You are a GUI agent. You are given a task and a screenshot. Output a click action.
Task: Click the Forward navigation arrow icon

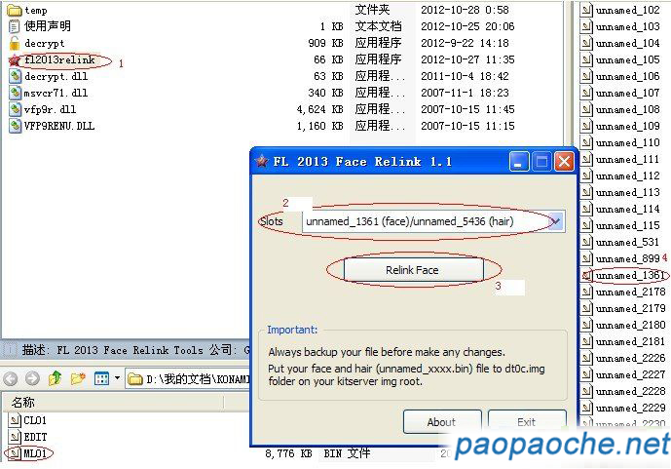pyautogui.click(x=32, y=378)
